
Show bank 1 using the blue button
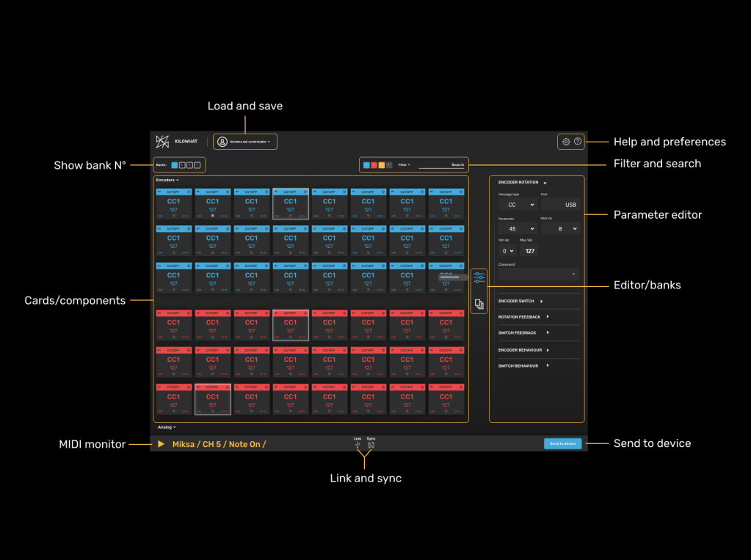point(174,165)
